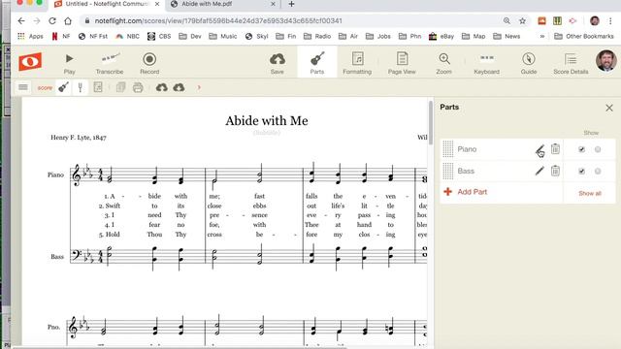Image resolution: width=621 pixels, height=349 pixels.
Task: Open the Other Bookmarks folder
Action: coord(584,37)
